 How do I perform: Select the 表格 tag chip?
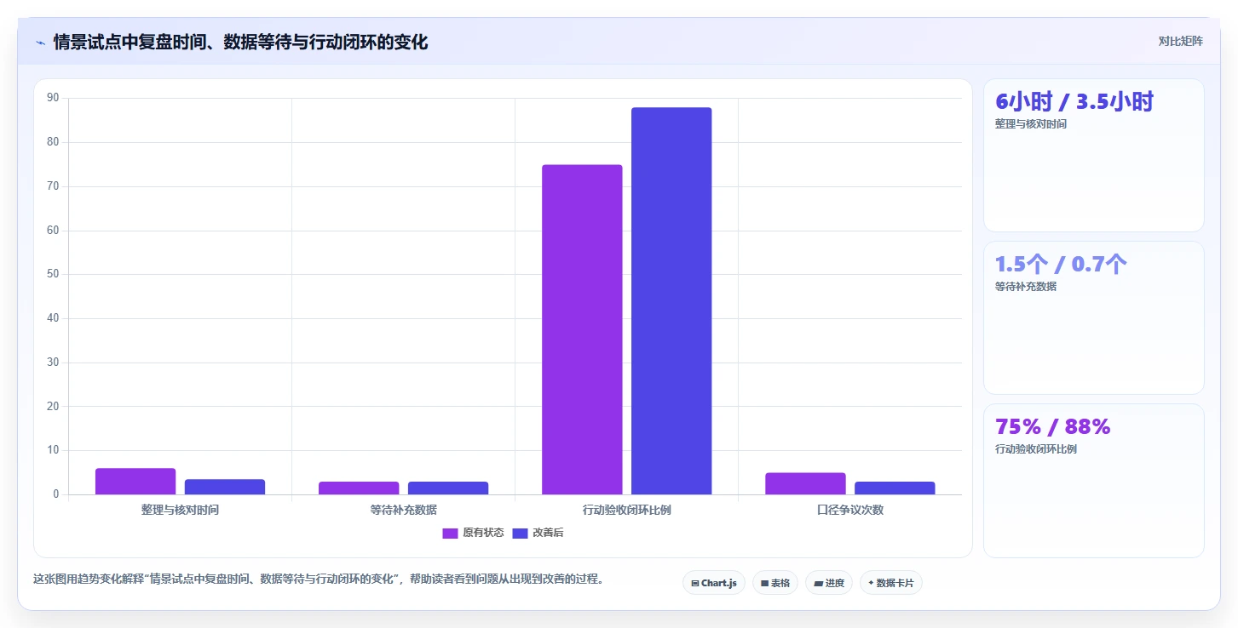click(x=775, y=583)
